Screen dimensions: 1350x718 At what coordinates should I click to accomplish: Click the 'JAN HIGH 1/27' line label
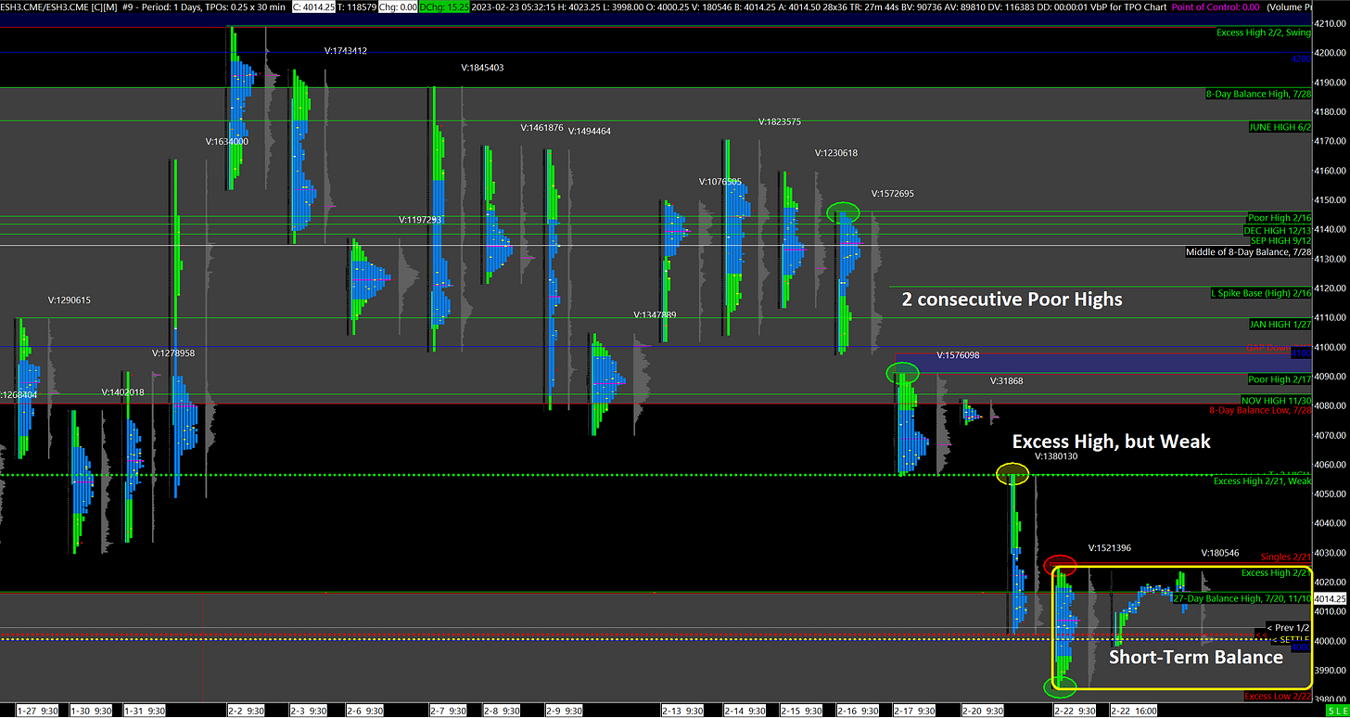click(x=1280, y=324)
